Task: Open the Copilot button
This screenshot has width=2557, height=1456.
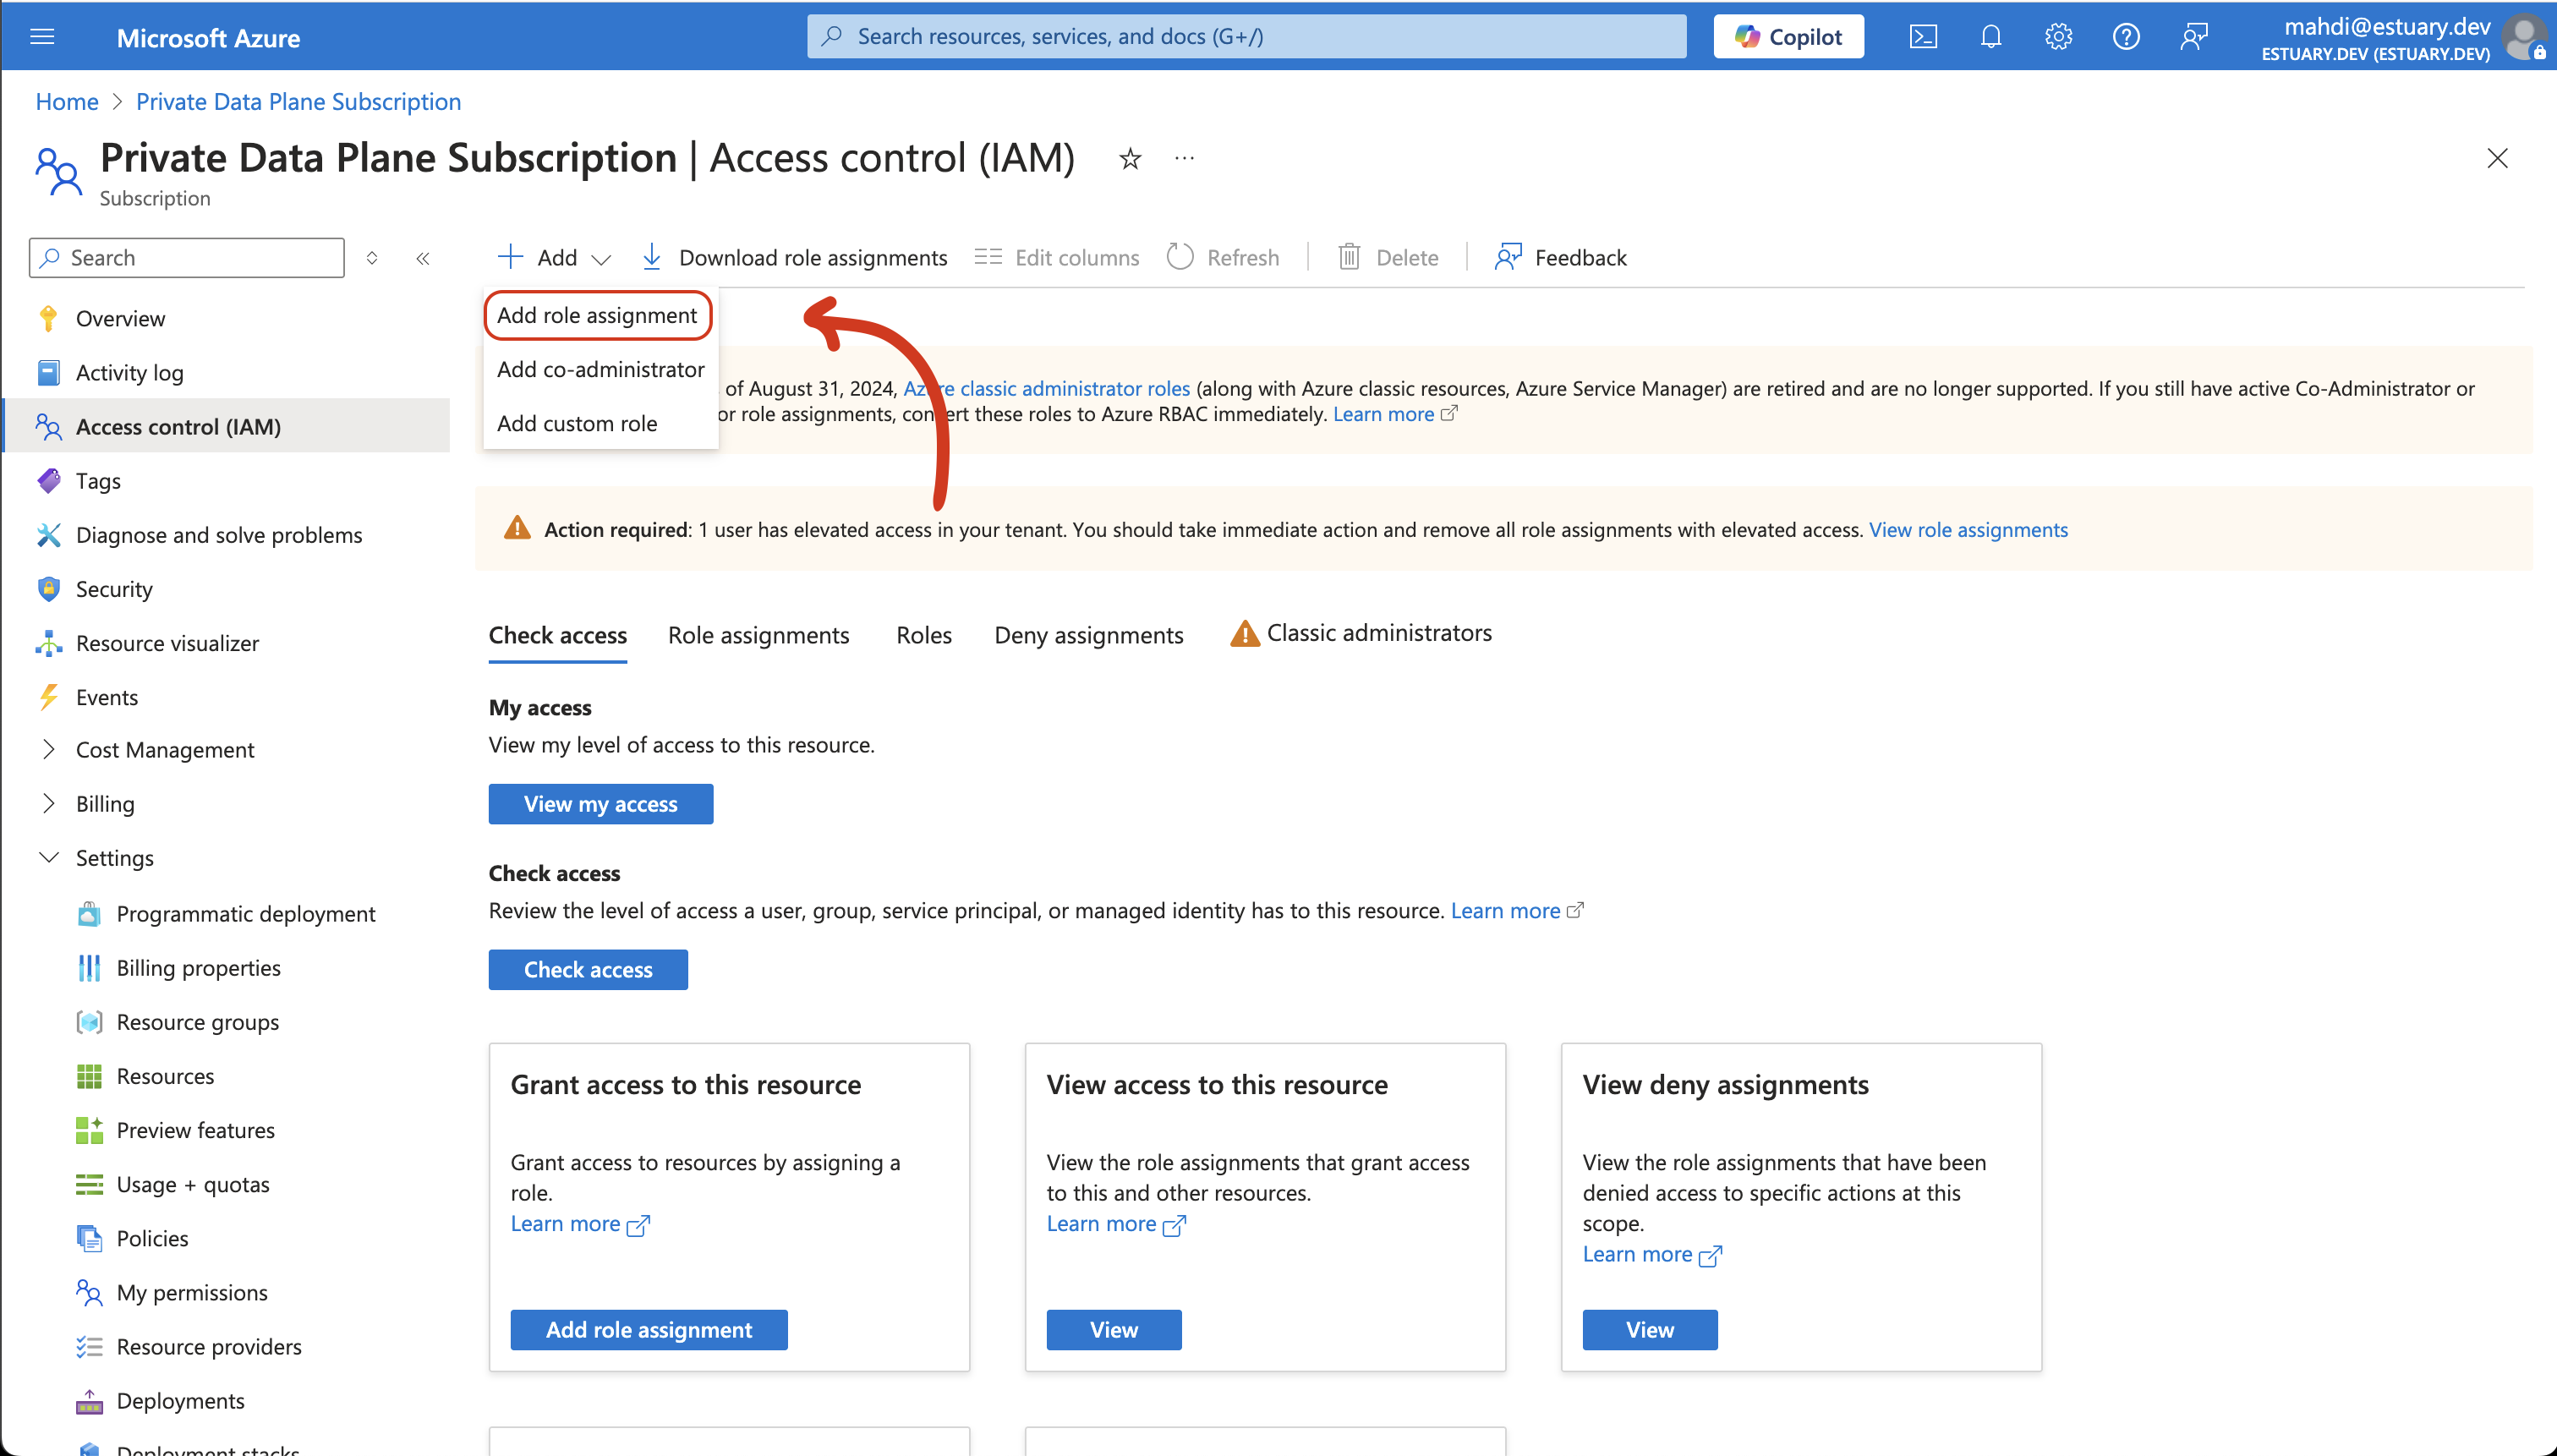Action: [1788, 37]
